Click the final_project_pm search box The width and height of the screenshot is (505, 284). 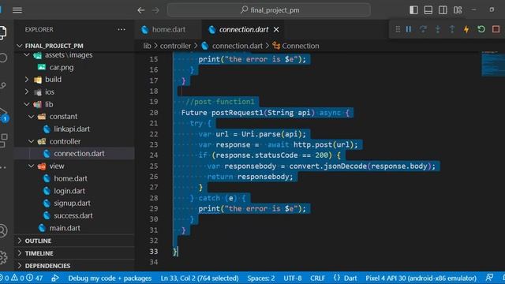269,10
